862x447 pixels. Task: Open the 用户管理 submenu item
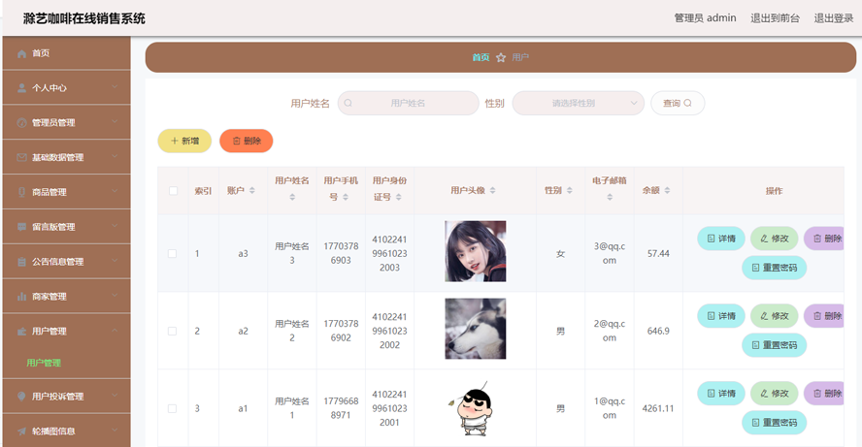[44, 363]
